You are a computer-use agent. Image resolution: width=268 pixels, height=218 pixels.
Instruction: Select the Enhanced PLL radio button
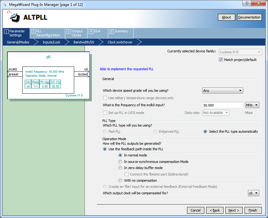[155, 131]
